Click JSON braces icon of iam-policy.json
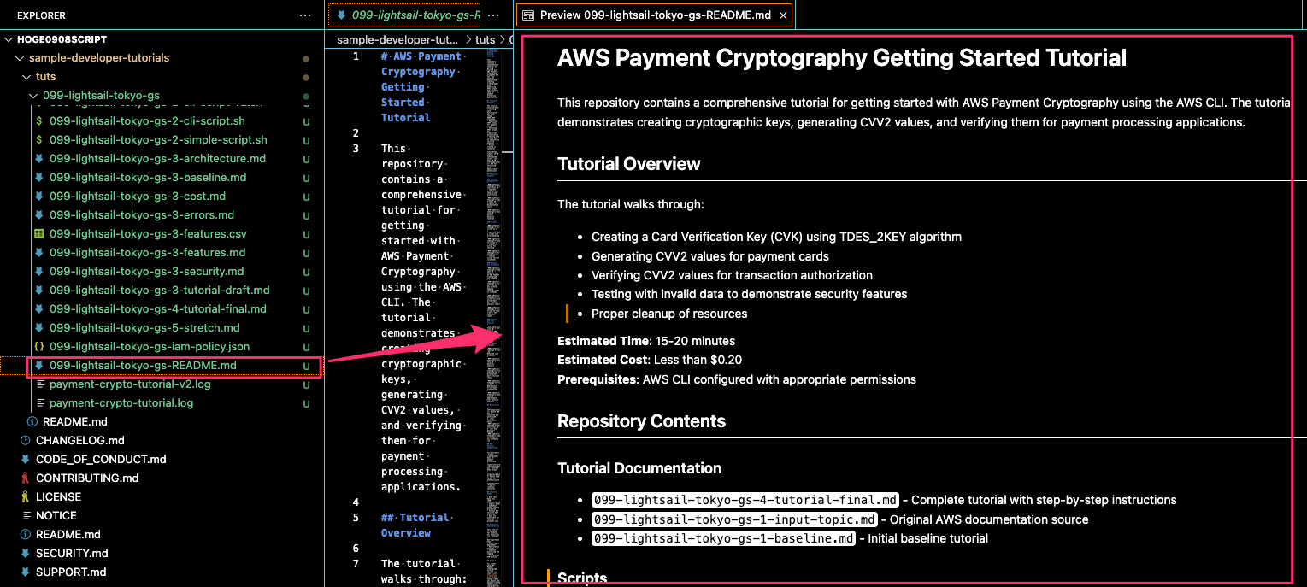Screen dimensions: 1307x587 39,347
